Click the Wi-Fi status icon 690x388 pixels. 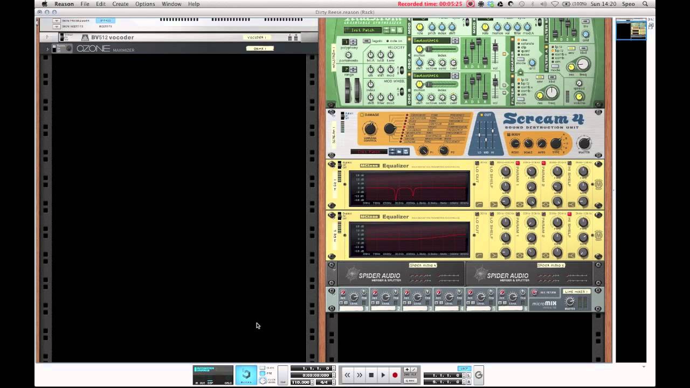[x=555, y=4]
